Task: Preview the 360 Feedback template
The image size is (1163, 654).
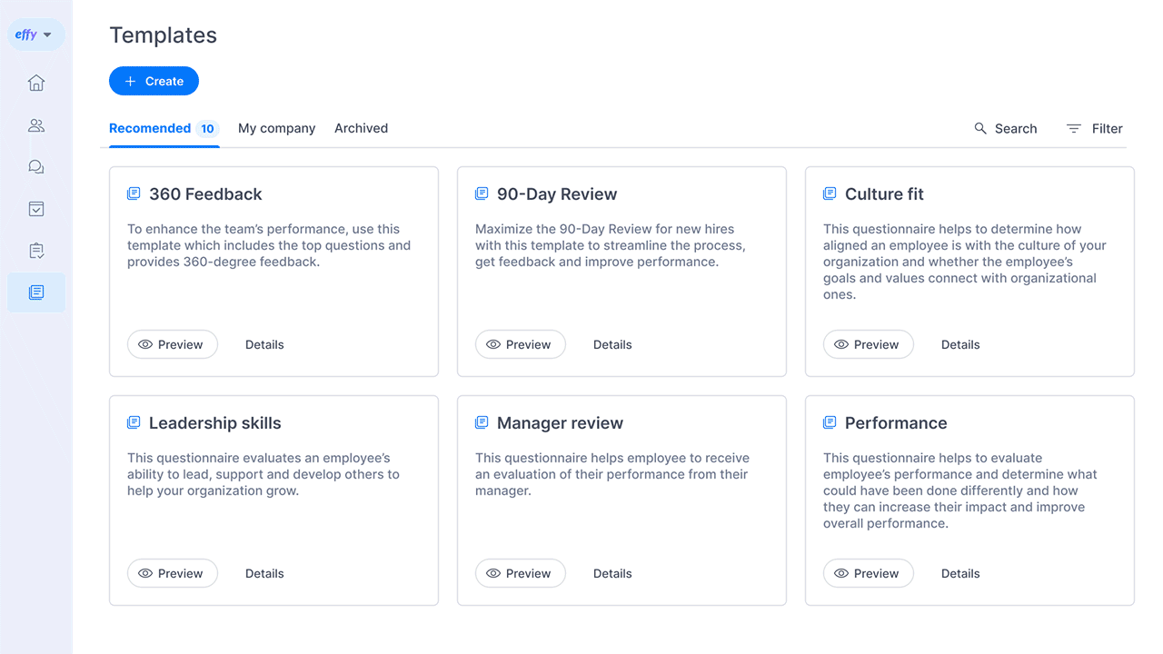Action: (172, 344)
